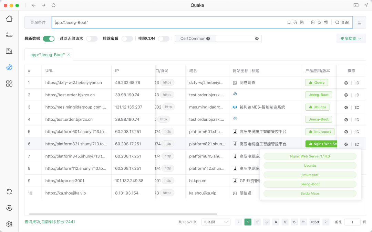Click the Chrome icon in CertCommon field

tap(257, 38)
